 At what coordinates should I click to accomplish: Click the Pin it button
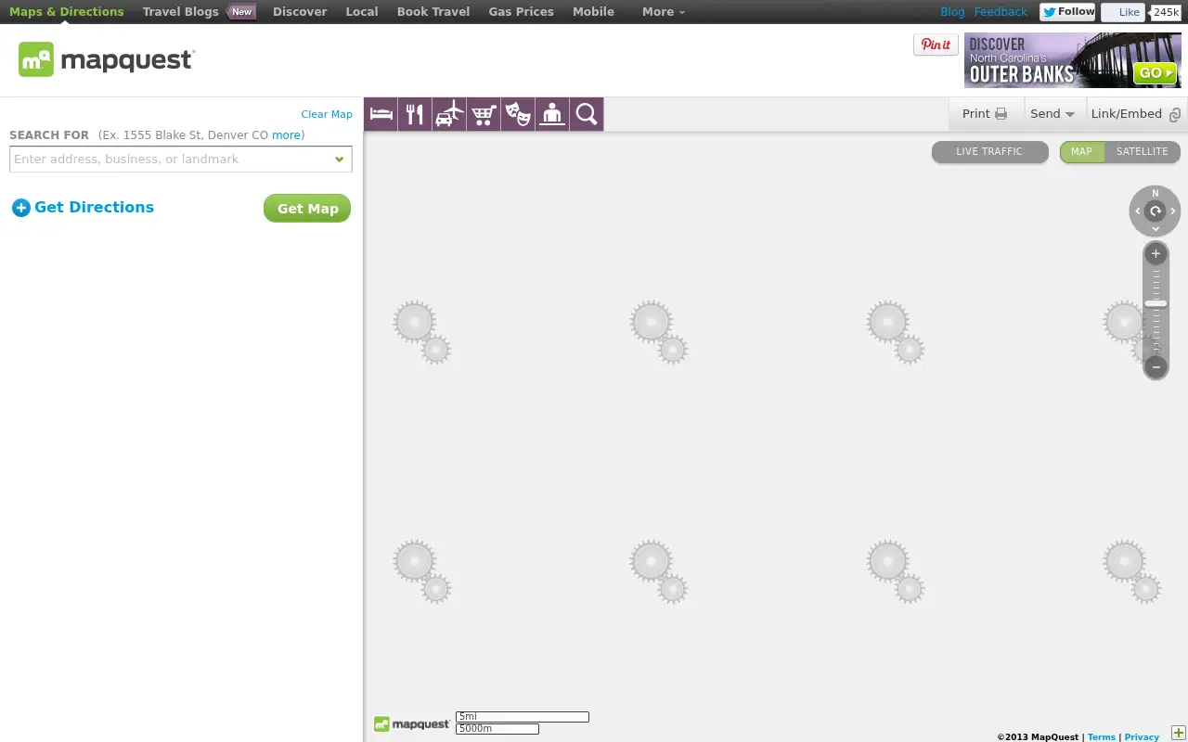pyautogui.click(x=936, y=45)
